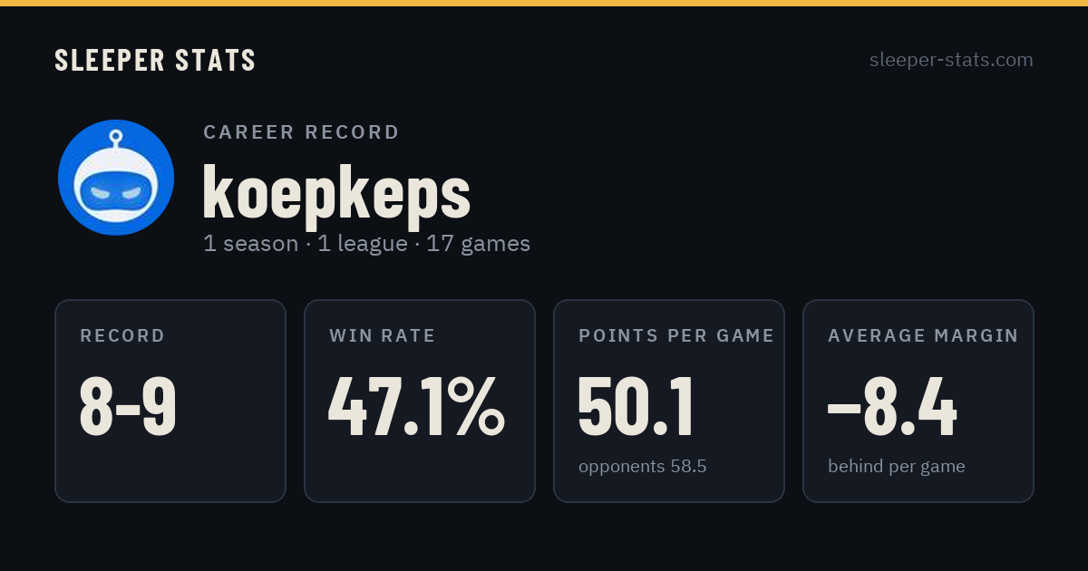The height and width of the screenshot is (571, 1088).
Task: Open the Win Rate stat card
Action: [420, 401]
